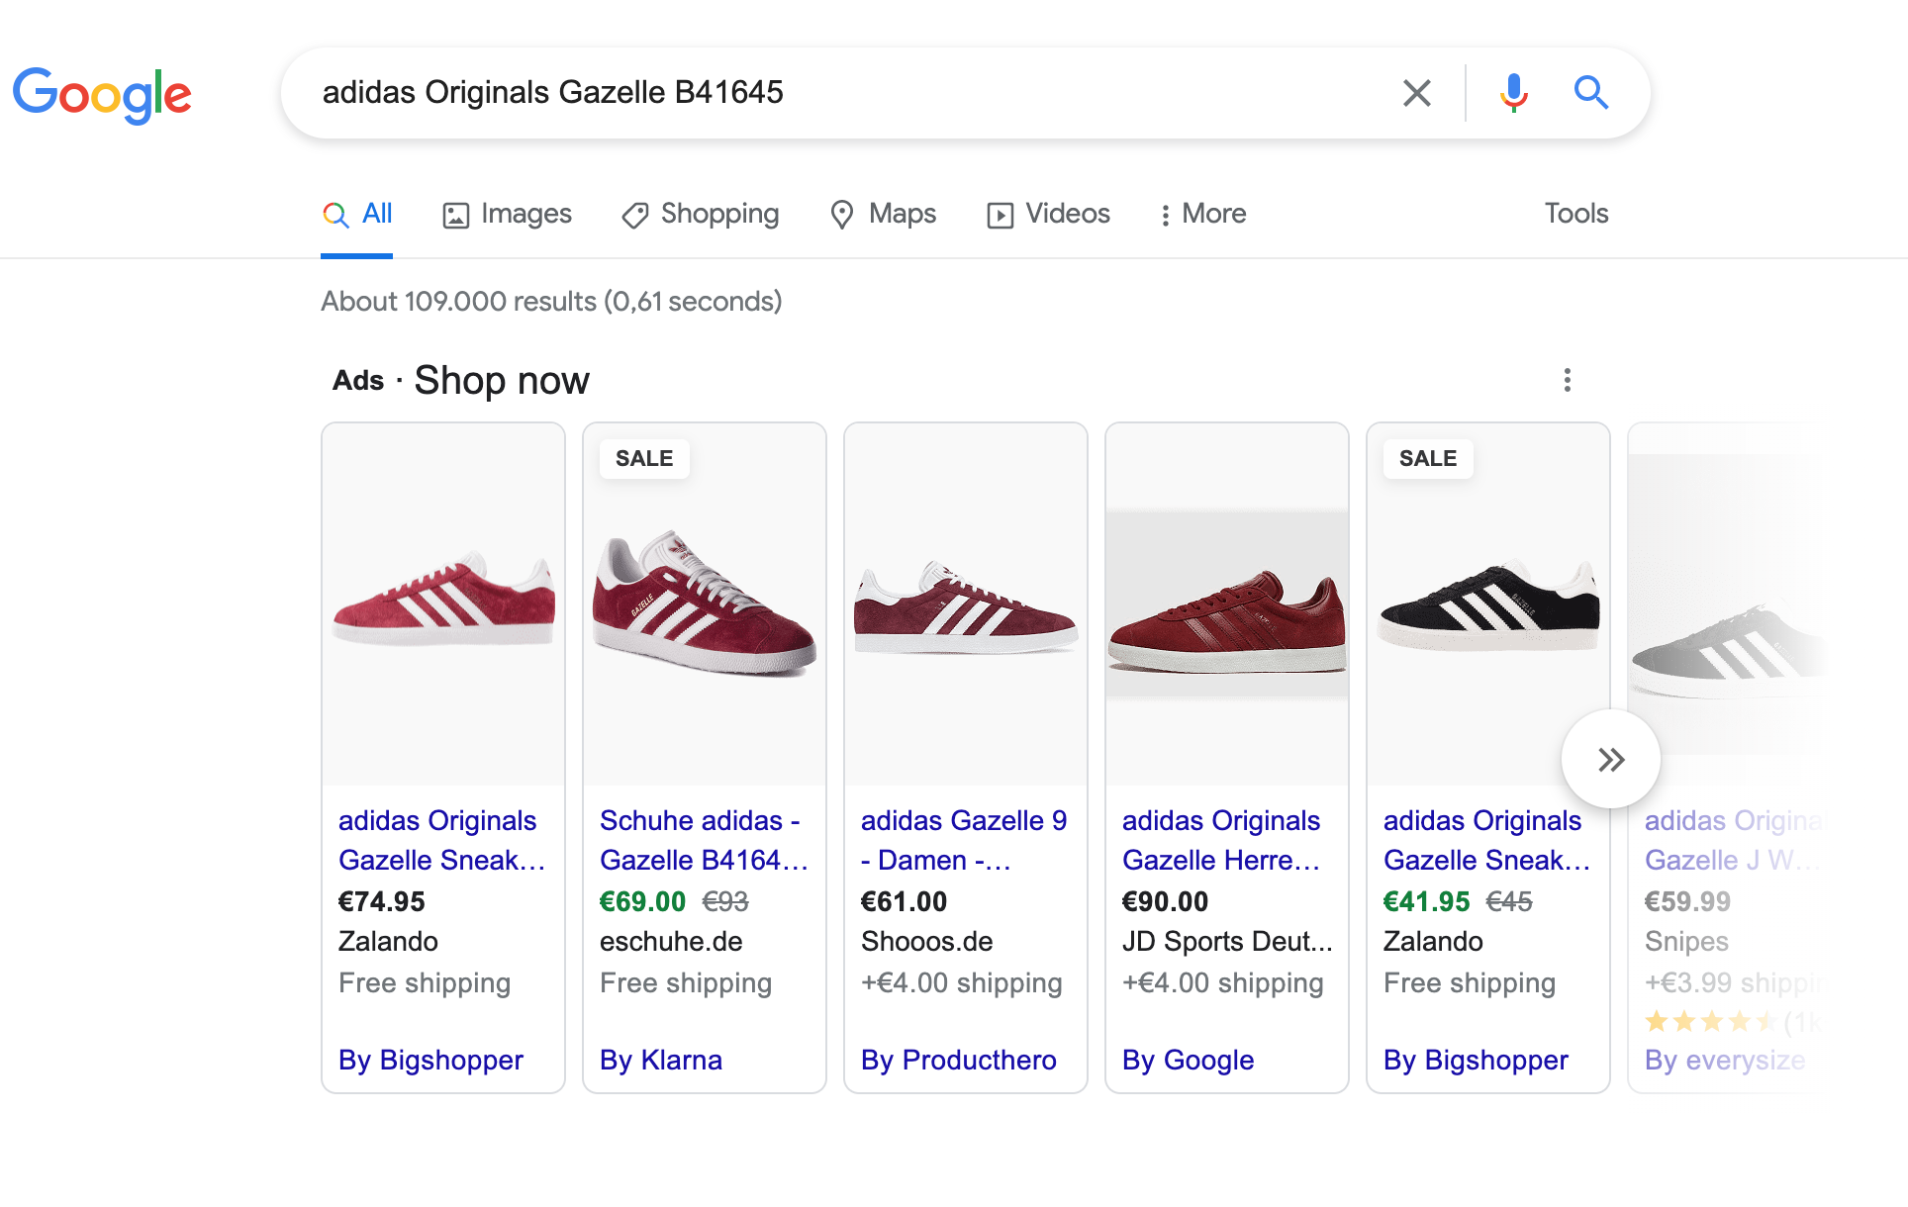Image resolution: width=1908 pixels, height=1207 pixels.
Task: Click the SALE badge on the black Gazelle ad
Action: pyautogui.click(x=1428, y=459)
